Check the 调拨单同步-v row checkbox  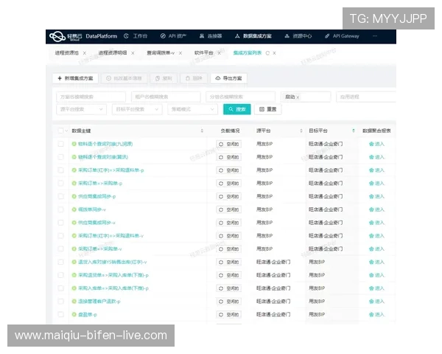click(x=60, y=209)
